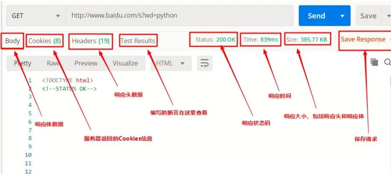The image size is (391, 174).
Task: Click the <!--STATUS OK--> comment line
Action: (x=69, y=88)
